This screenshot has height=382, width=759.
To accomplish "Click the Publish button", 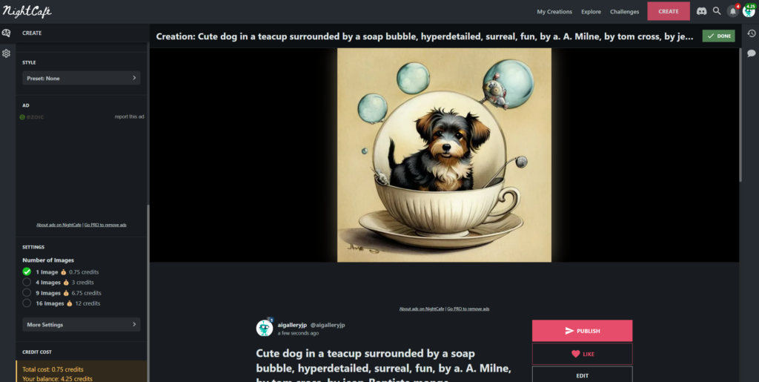I will click(x=583, y=331).
